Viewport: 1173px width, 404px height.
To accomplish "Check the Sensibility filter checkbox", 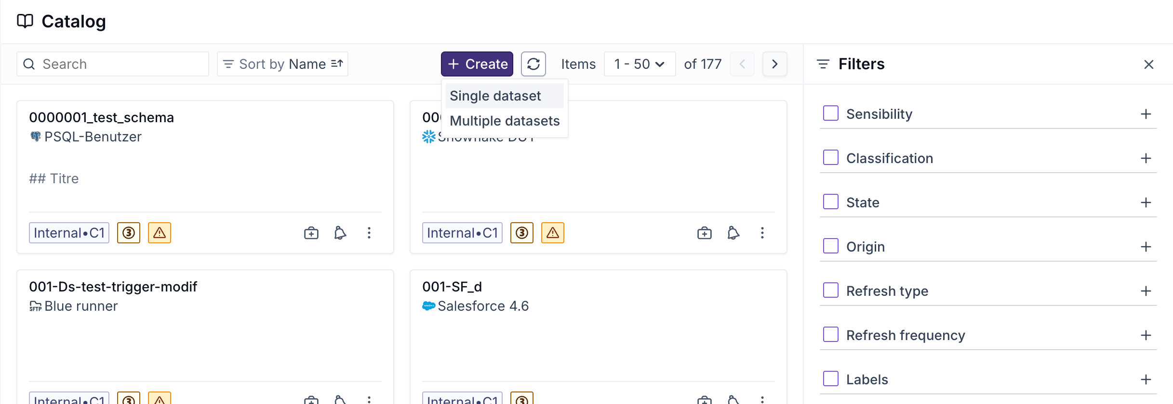I will (x=831, y=114).
